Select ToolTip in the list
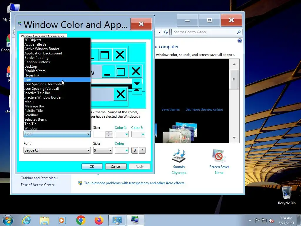Image resolution: width=301 pixels, height=226 pixels. [x=57, y=124]
